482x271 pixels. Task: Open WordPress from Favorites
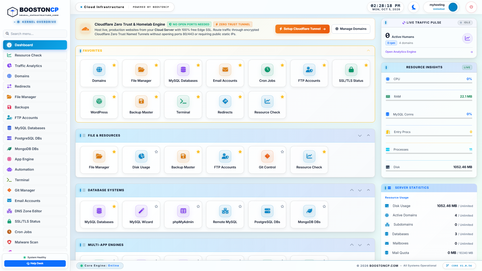(99, 105)
